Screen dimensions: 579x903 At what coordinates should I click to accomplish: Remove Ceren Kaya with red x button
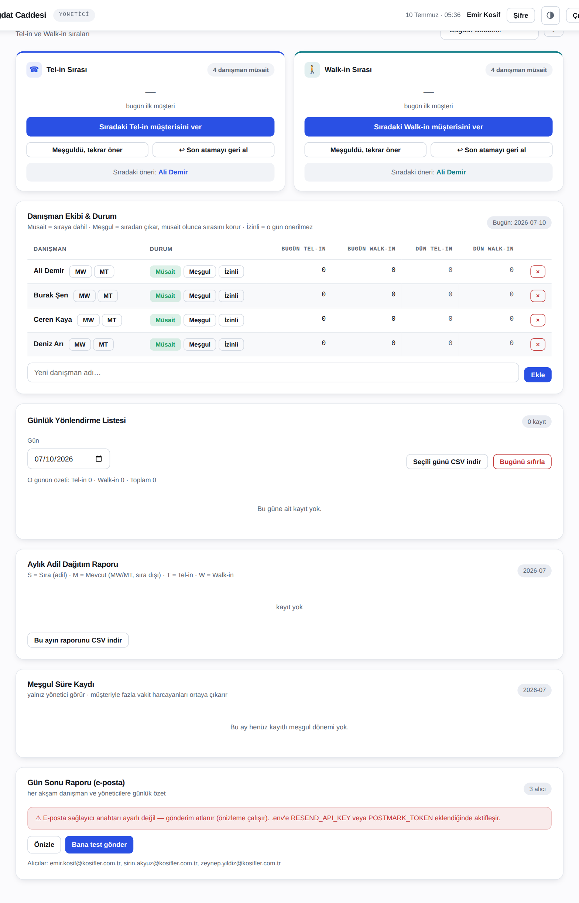click(537, 320)
